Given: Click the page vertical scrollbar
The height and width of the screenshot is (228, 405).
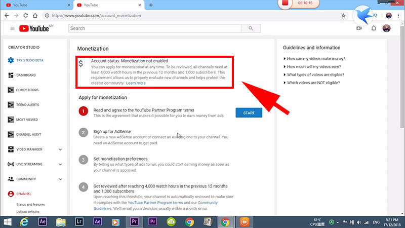Looking at the screenshot, I should click(x=402, y=78).
